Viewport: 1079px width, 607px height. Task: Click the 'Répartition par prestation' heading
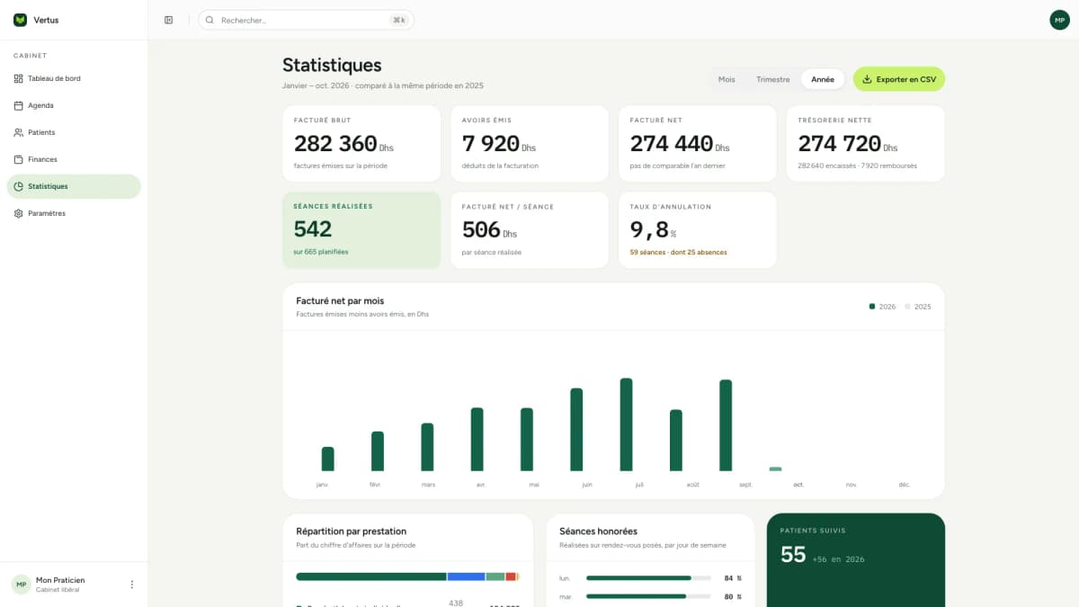352,531
